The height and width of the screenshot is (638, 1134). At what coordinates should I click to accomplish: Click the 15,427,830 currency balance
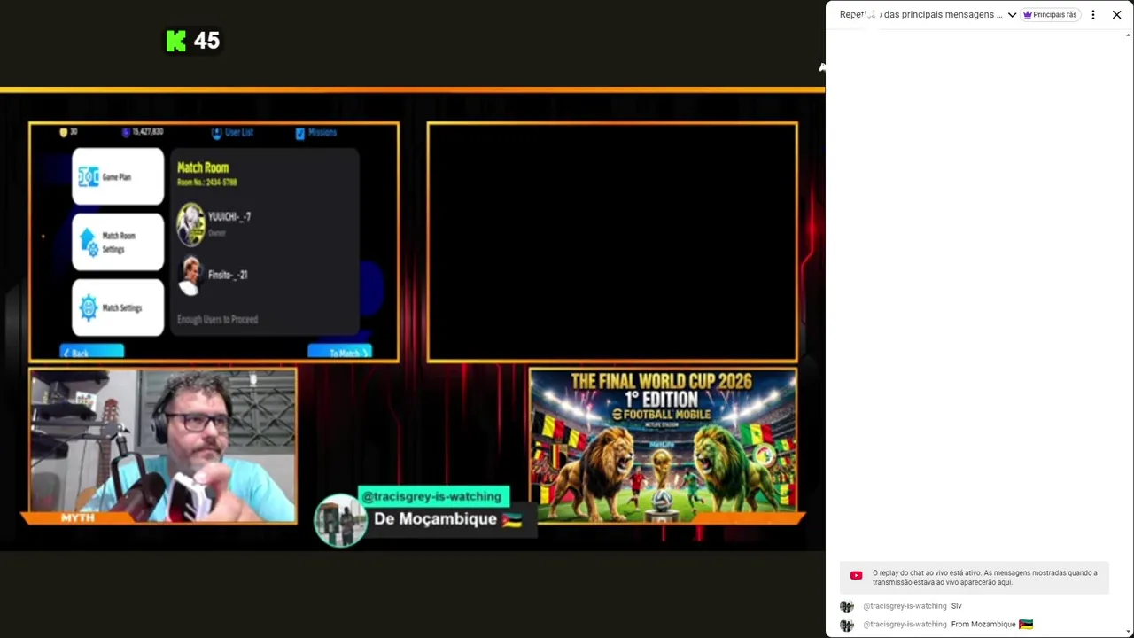click(143, 132)
